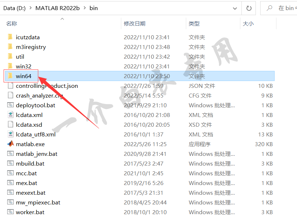Image resolution: width=297 pixels, height=221 pixels.
Task: Click the 应用程序 type cell
Action: [200, 144]
